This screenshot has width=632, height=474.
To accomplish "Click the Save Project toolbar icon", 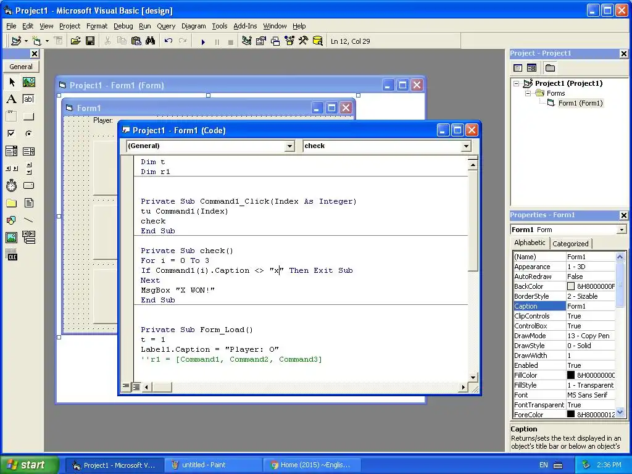I will pyautogui.click(x=90, y=41).
